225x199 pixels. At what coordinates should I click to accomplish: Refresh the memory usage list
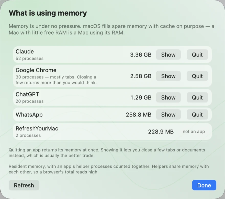(24, 185)
